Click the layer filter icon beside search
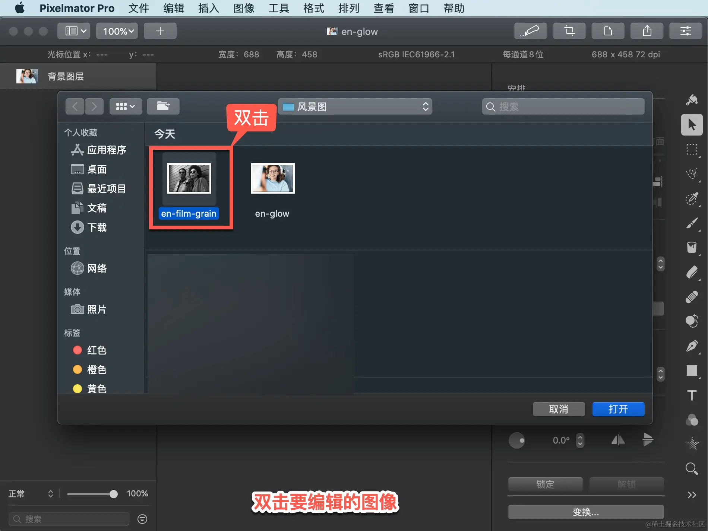Screen dimensions: 708x531 click(x=142, y=519)
